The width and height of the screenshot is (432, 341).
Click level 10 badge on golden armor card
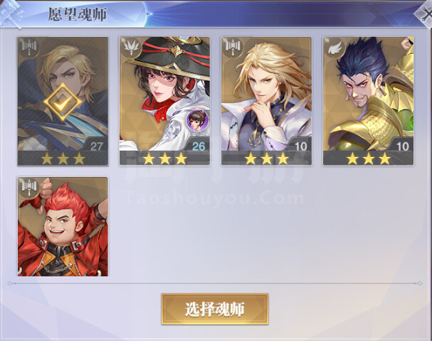[402, 146]
